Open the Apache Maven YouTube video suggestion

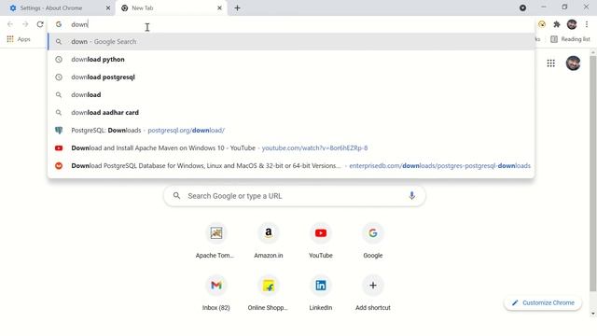291,147
